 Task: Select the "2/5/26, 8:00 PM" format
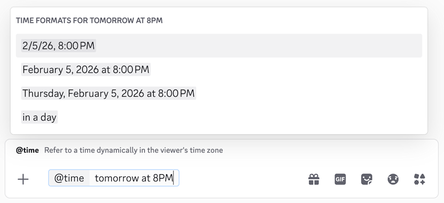[59, 45]
